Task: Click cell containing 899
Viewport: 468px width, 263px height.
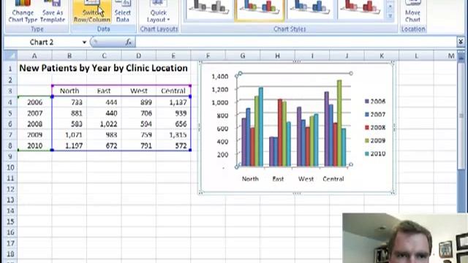Action: [138, 102]
